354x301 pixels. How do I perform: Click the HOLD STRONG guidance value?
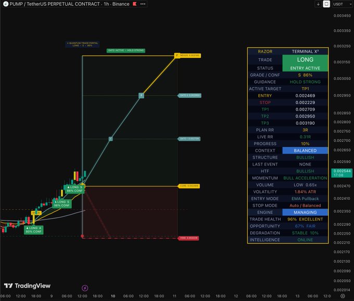point(305,82)
